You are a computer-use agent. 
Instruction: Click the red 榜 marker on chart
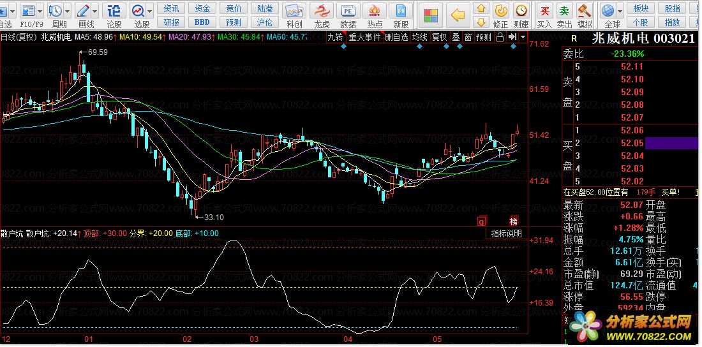[x=514, y=221]
